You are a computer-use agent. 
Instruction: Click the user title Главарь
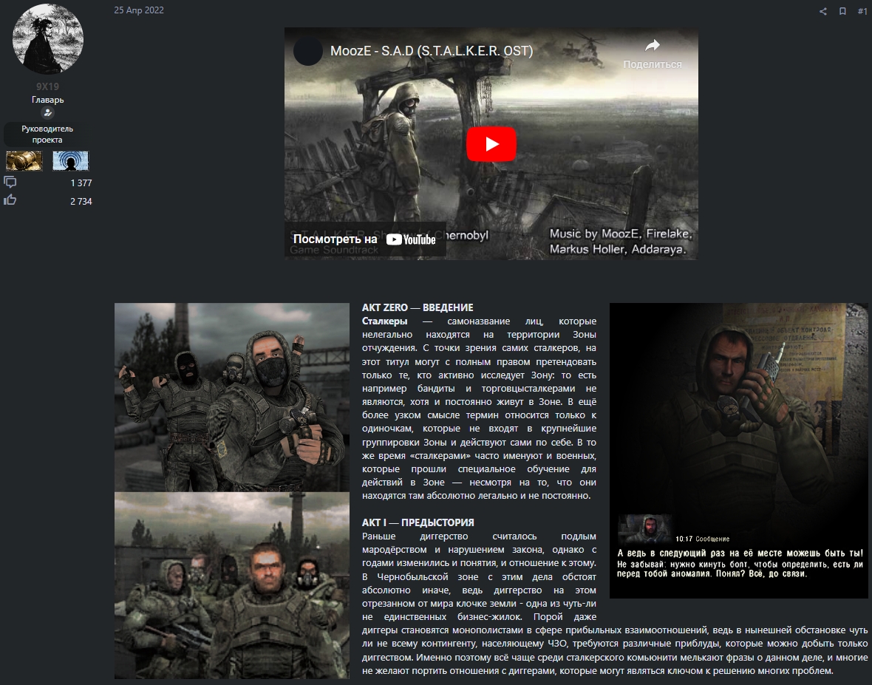tap(48, 100)
